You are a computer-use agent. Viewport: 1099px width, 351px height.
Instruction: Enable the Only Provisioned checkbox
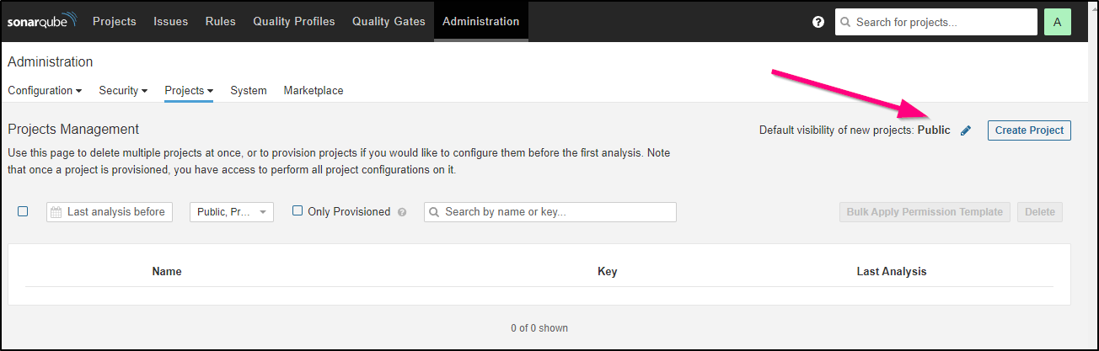click(298, 211)
